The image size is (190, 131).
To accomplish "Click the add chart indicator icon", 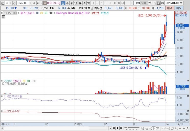I will pyautogui.click(x=150, y=3).
